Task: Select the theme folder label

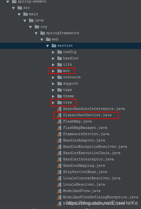Action: [68, 96]
